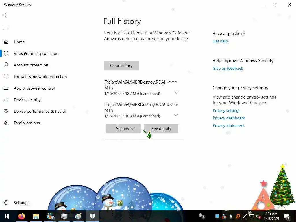Click the Family options people icon
The image size is (296, 222).
6,123
